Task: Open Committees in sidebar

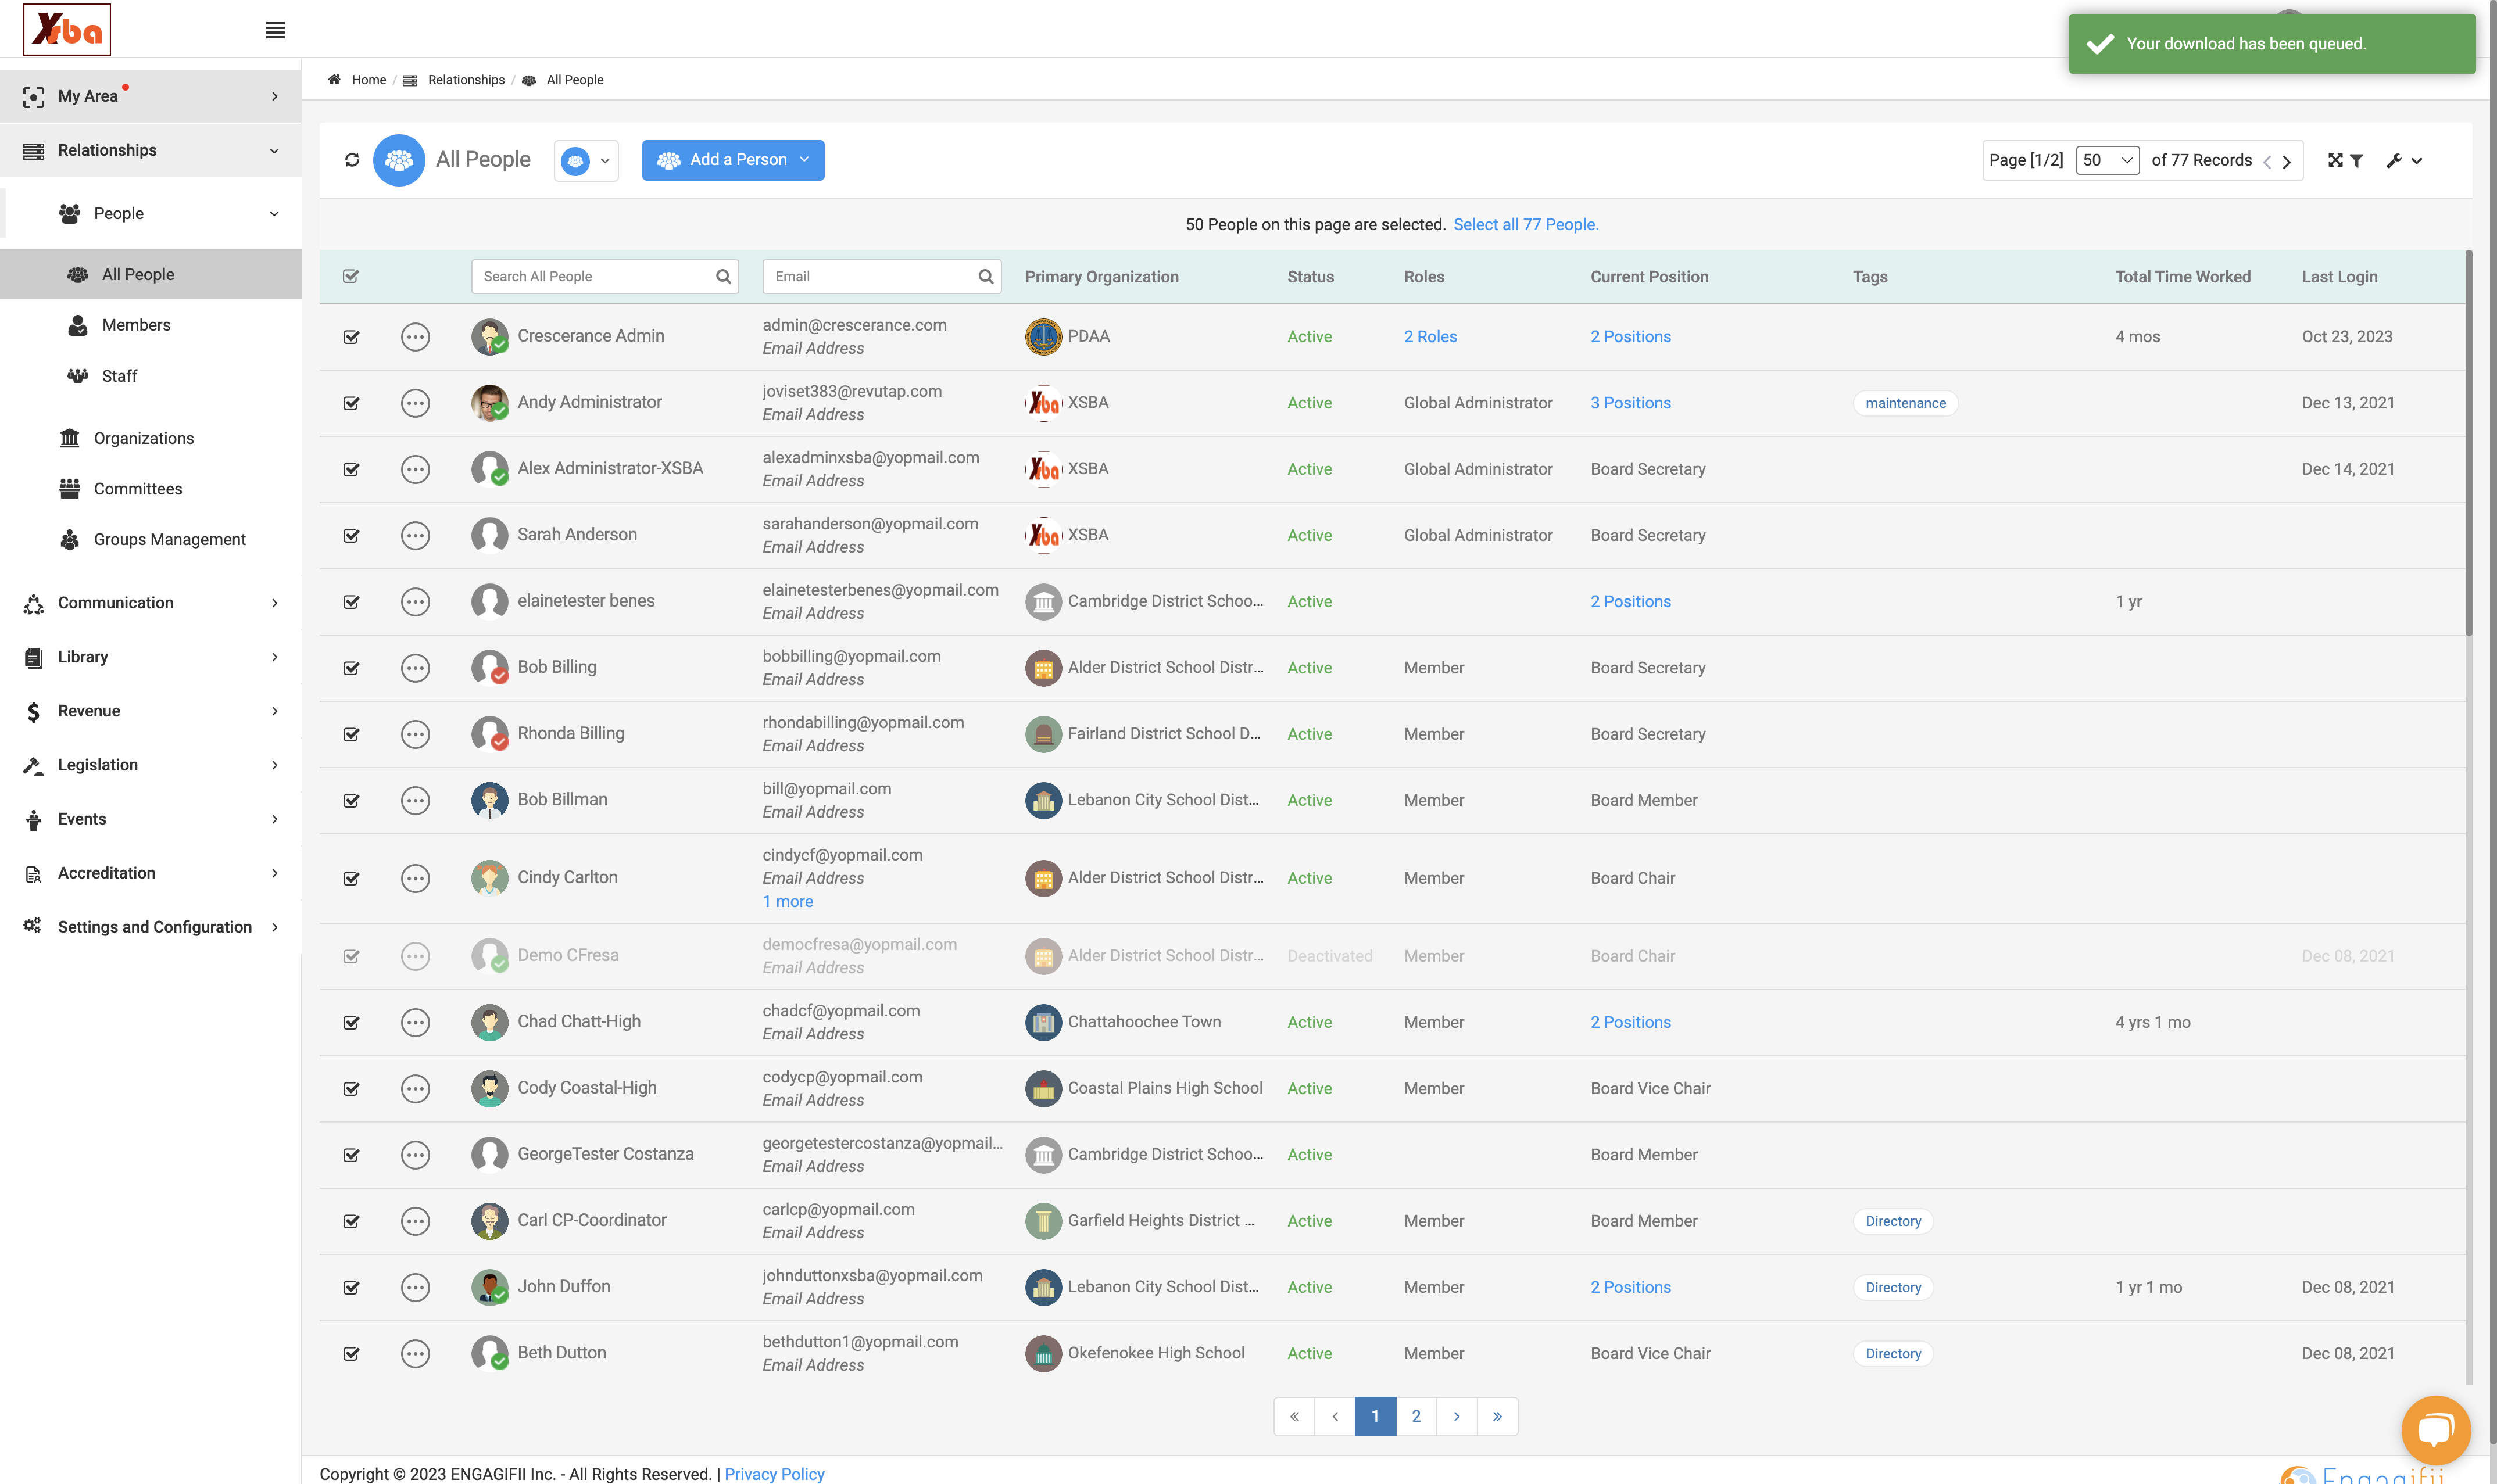Action: pyautogui.click(x=138, y=489)
